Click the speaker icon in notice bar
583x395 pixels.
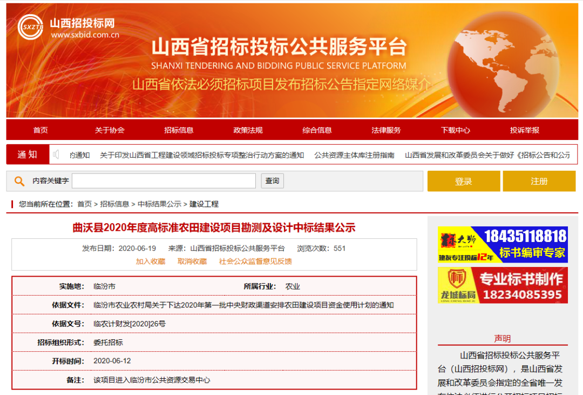[x=56, y=155]
